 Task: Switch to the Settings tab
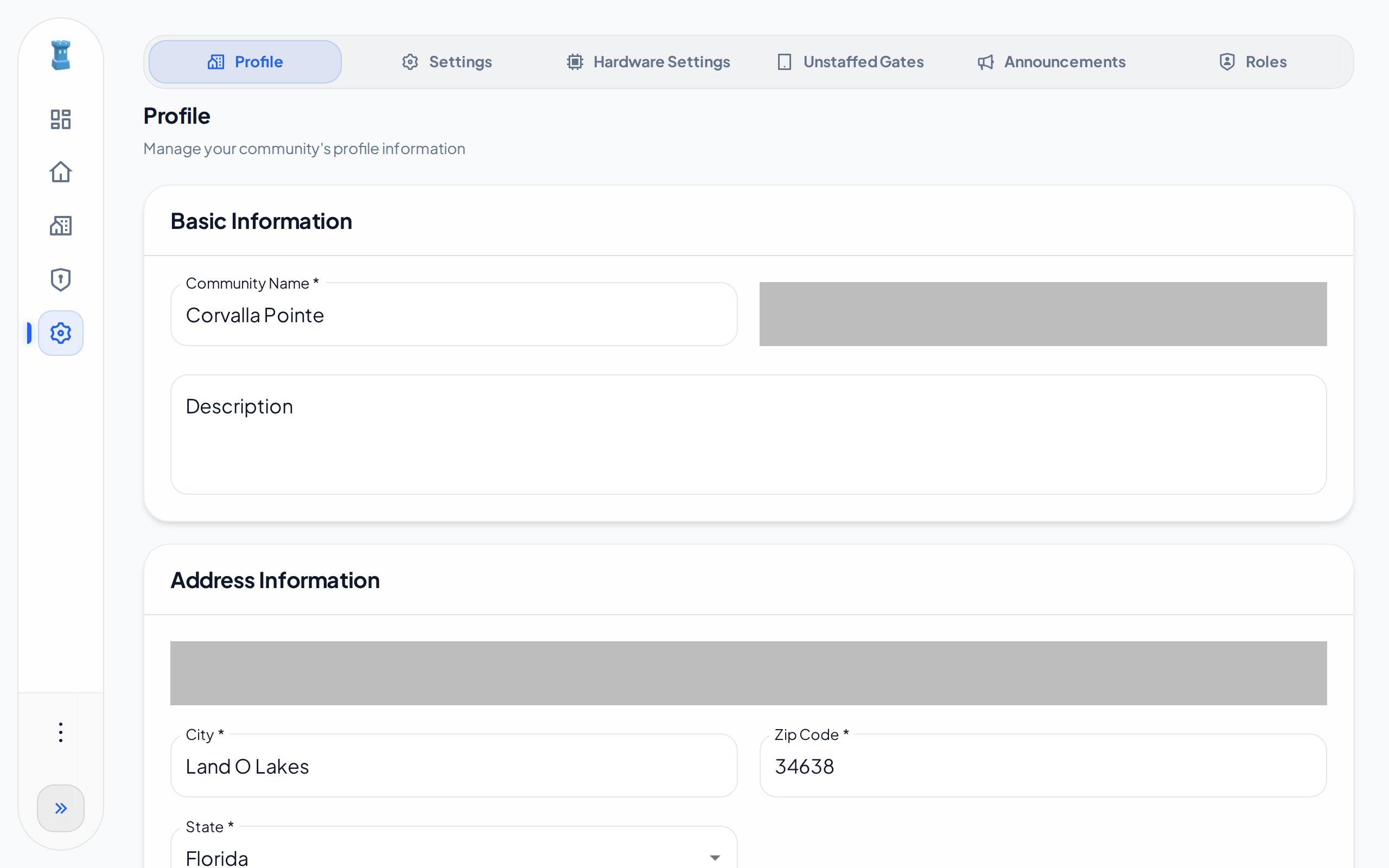[447, 62]
